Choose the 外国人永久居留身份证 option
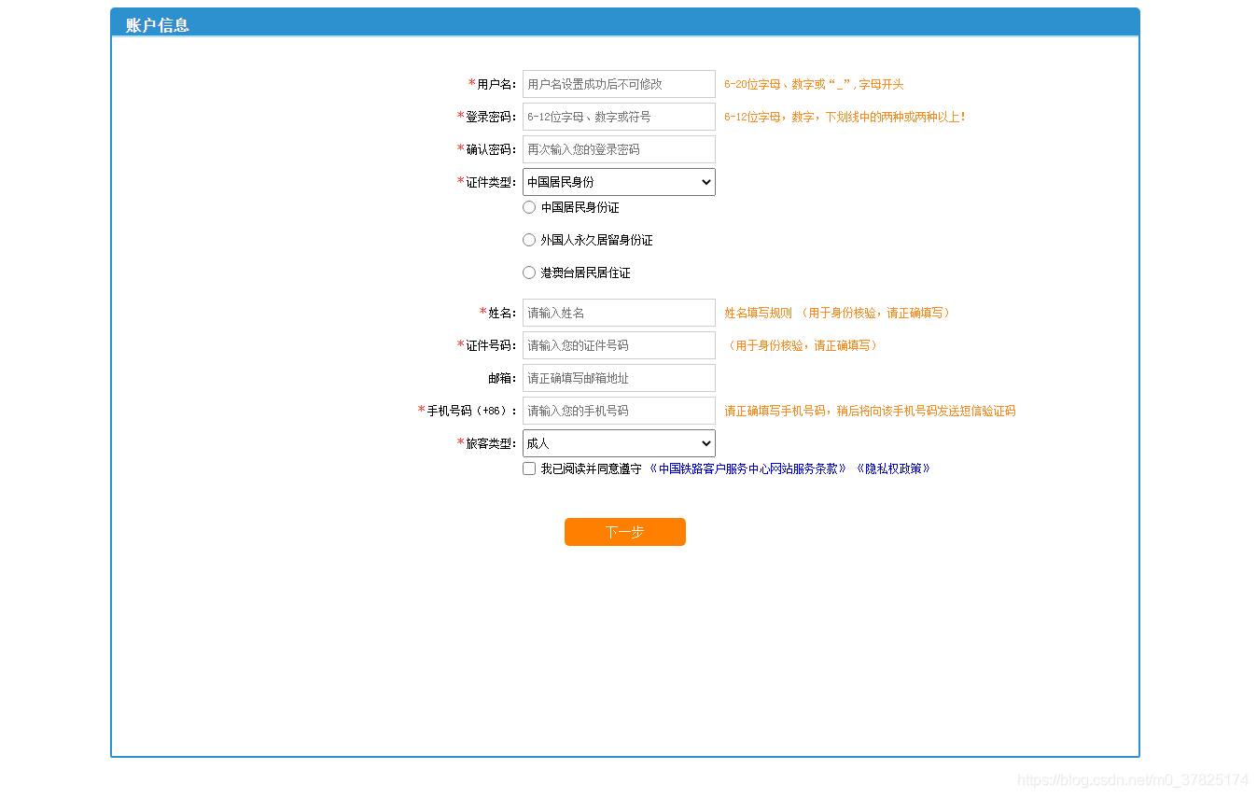1257x797 pixels. click(529, 240)
